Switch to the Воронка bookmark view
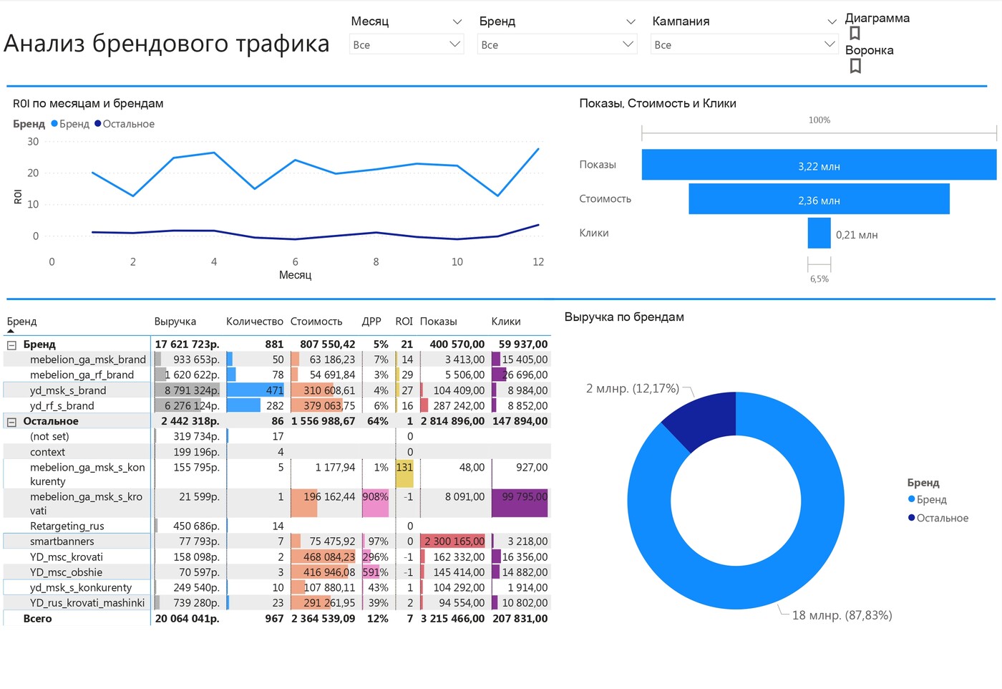Image resolution: width=1002 pixels, height=689 pixels. tap(869, 50)
